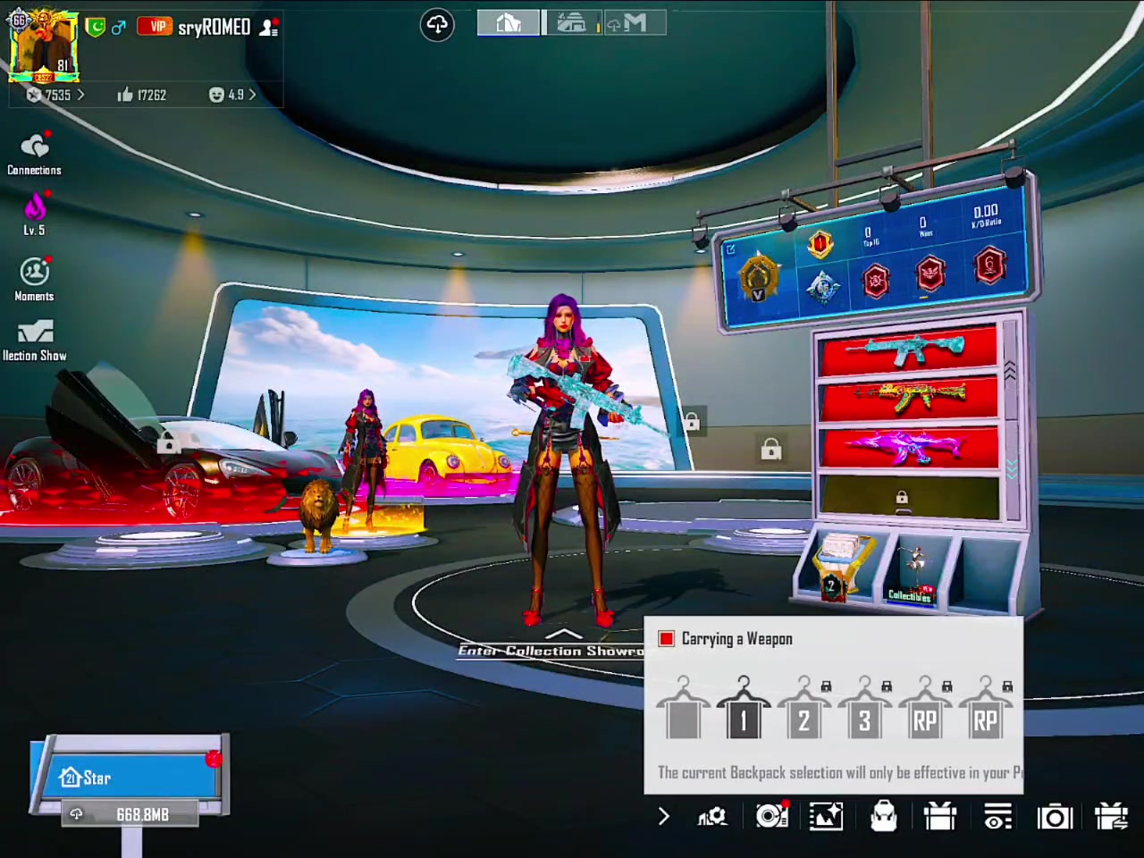Click the 17262 likes thumbs-up
This screenshot has height=858, width=1144.
tap(142, 95)
